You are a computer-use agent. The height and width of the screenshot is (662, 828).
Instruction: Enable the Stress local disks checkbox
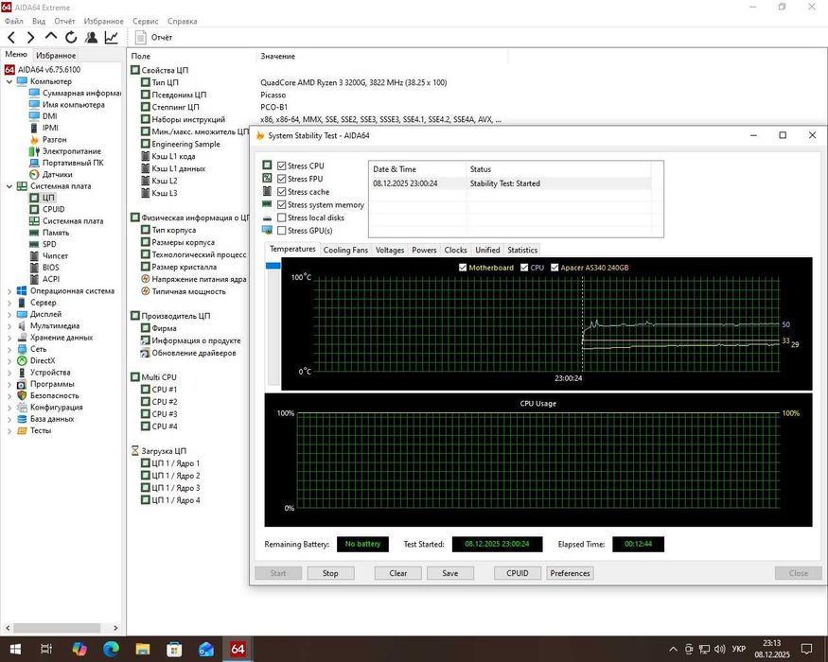[x=281, y=218]
